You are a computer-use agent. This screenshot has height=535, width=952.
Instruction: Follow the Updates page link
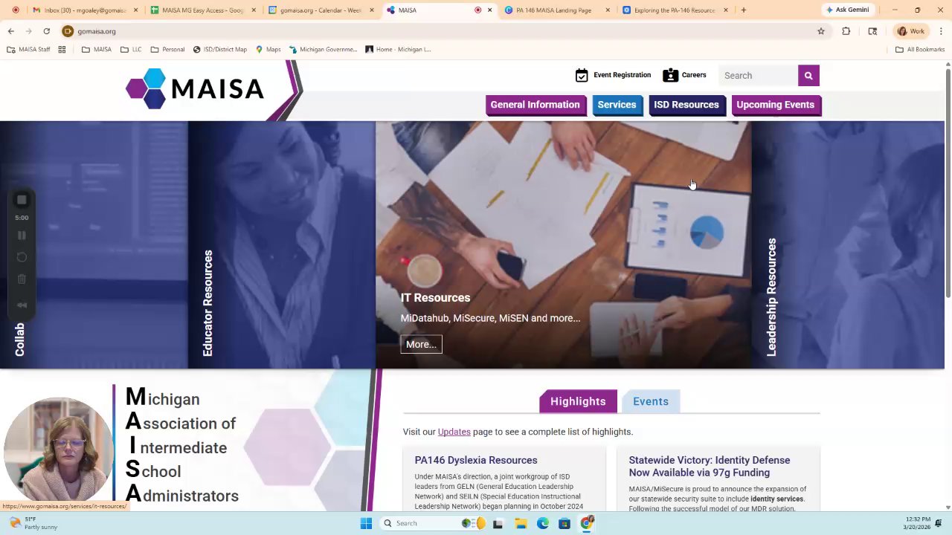[454, 432]
